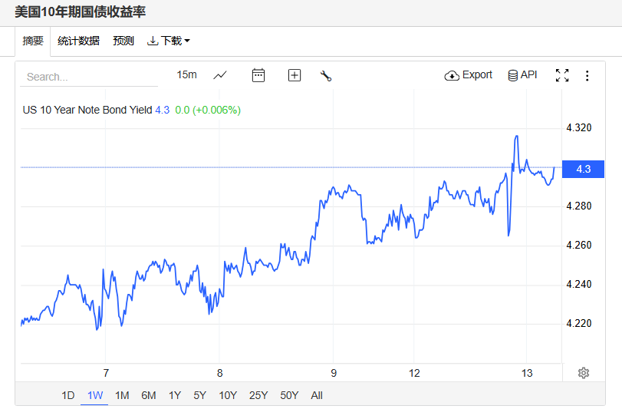Viewport: 622px width, 409px height.
Task: Click the x-axis date label 12
Action: pyautogui.click(x=414, y=373)
